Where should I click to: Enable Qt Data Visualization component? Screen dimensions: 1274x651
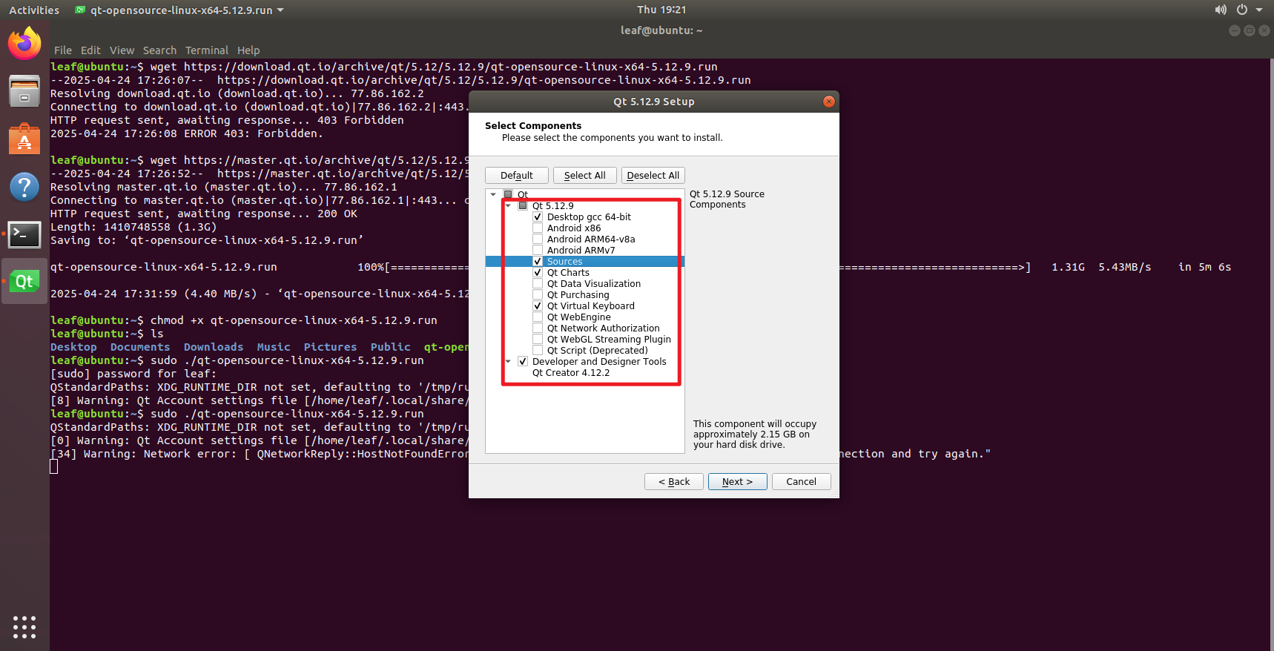(538, 284)
